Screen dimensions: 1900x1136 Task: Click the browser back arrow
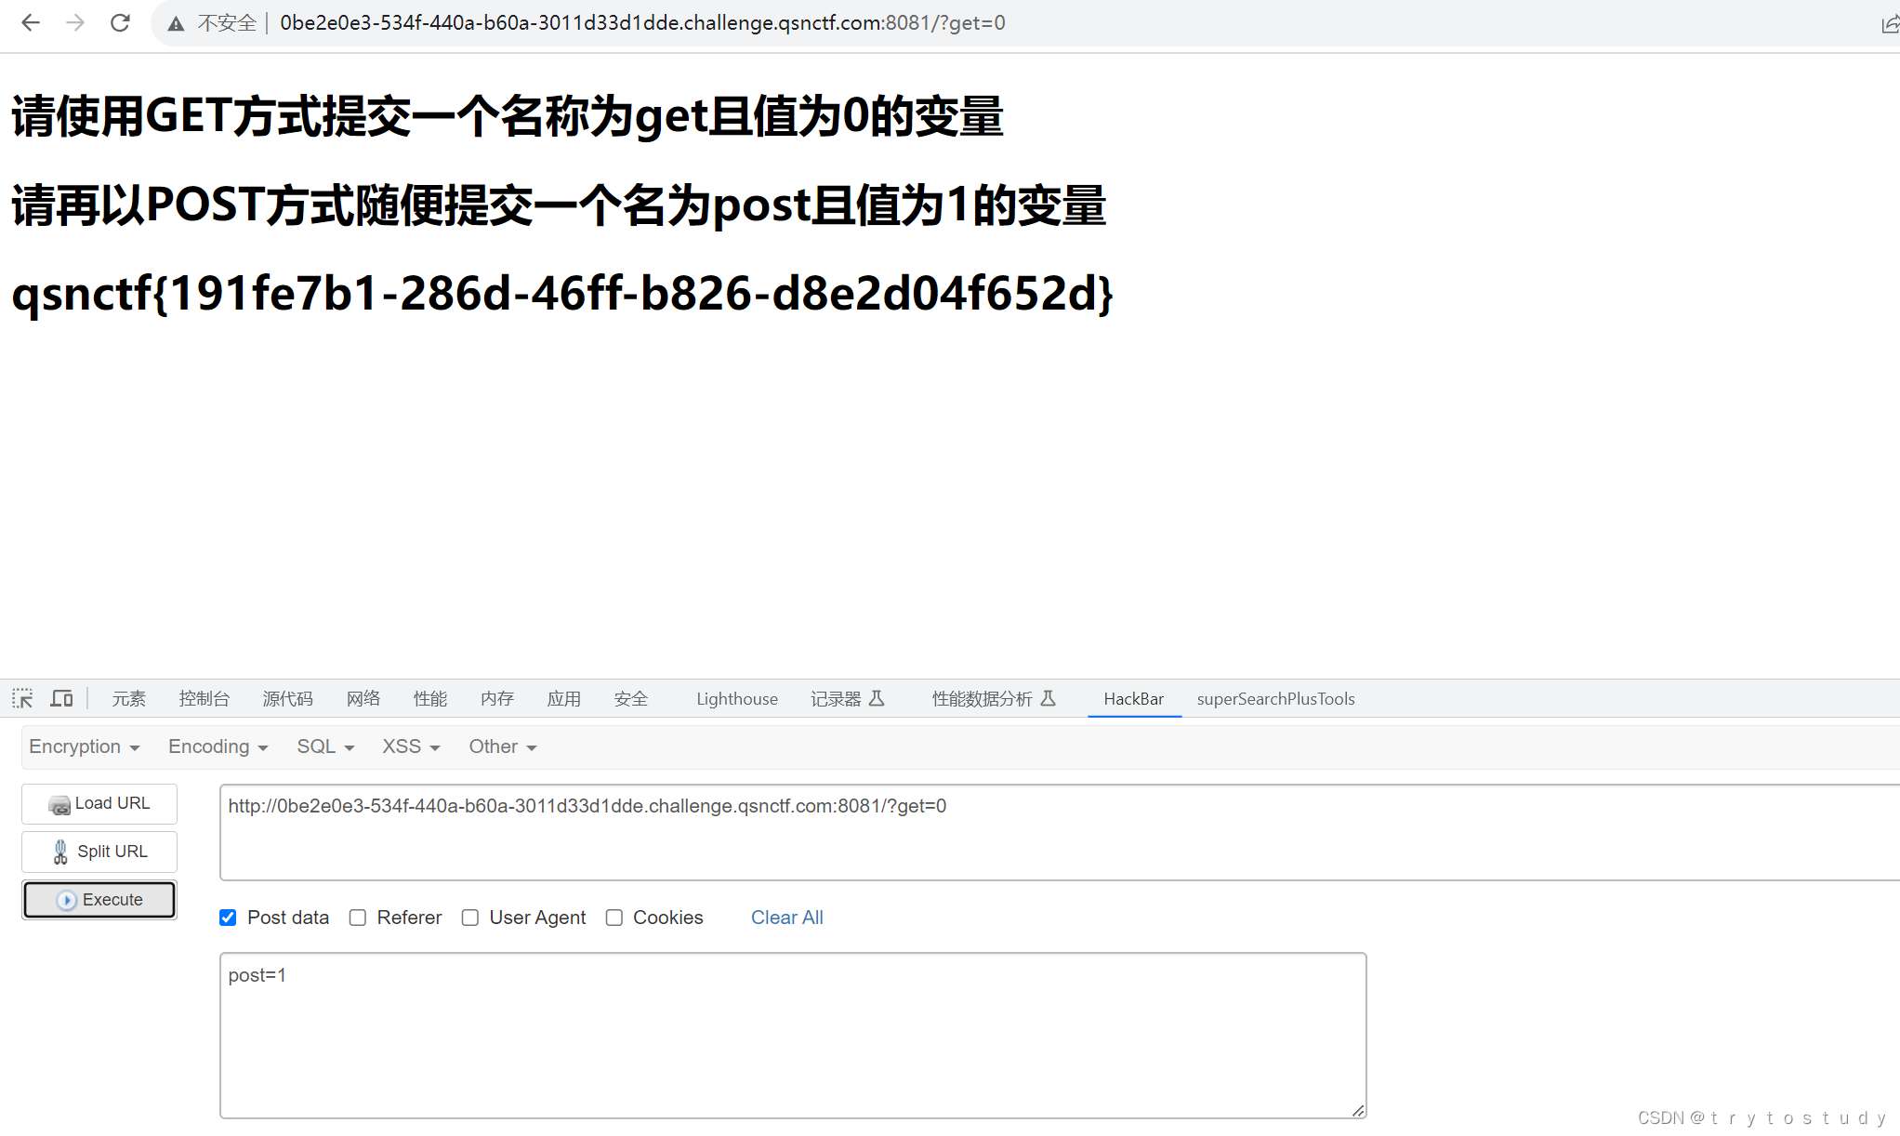tap(31, 22)
